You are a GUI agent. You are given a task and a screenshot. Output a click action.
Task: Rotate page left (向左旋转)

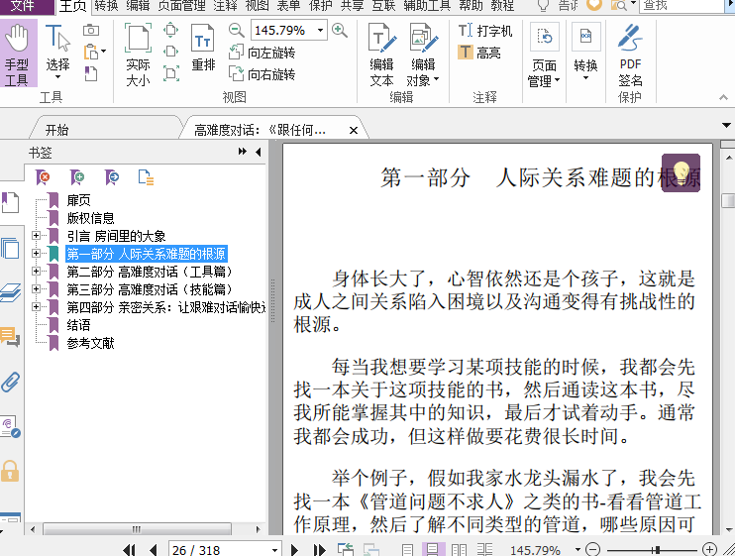[x=262, y=53]
